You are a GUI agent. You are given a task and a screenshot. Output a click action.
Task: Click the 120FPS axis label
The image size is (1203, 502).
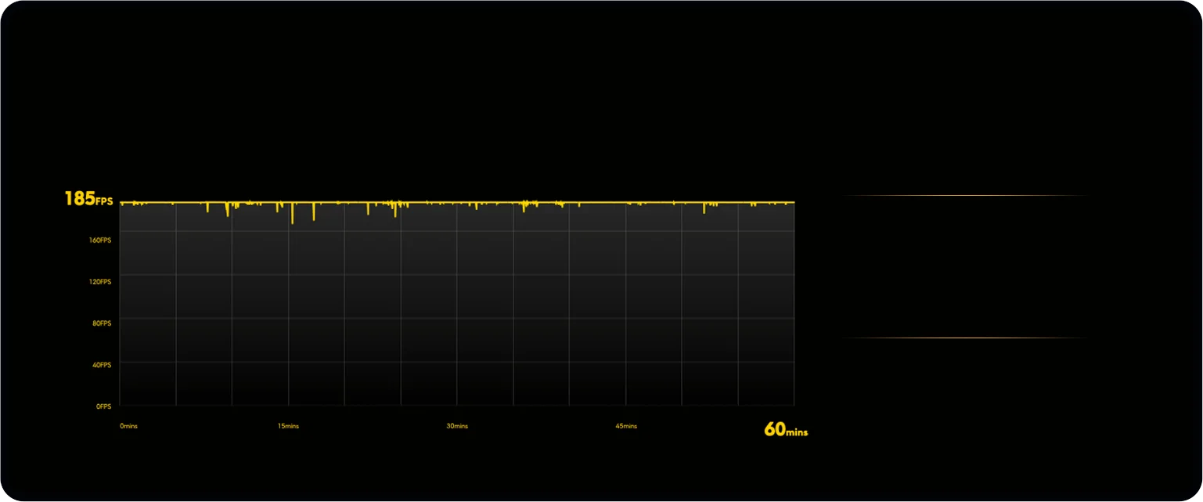(x=100, y=281)
